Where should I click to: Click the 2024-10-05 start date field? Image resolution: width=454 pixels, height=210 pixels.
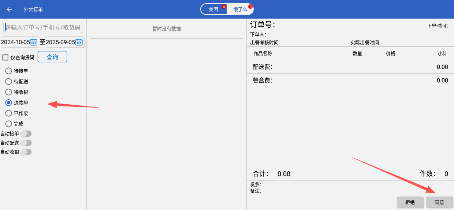15,42
